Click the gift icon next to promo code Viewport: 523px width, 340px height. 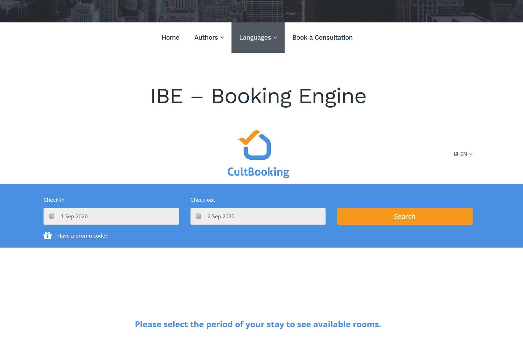click(48, 236)
